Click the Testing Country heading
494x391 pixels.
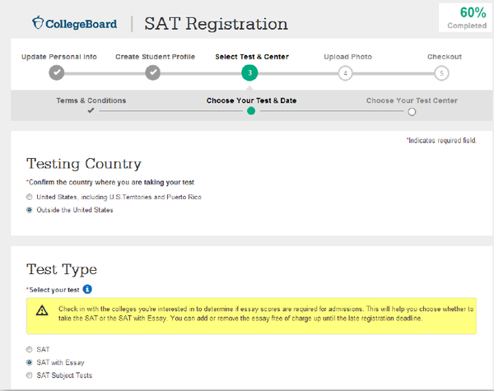click(84, 164)
